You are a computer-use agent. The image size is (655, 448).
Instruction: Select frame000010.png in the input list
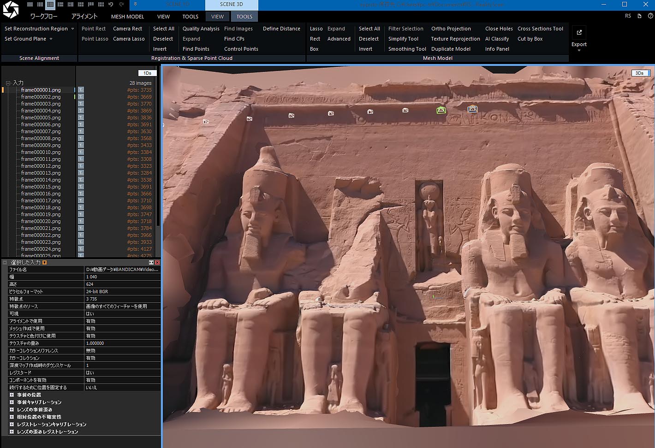(x=41, y=152)
